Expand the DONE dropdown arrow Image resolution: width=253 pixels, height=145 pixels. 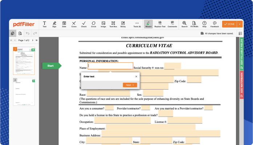point(240,24)
